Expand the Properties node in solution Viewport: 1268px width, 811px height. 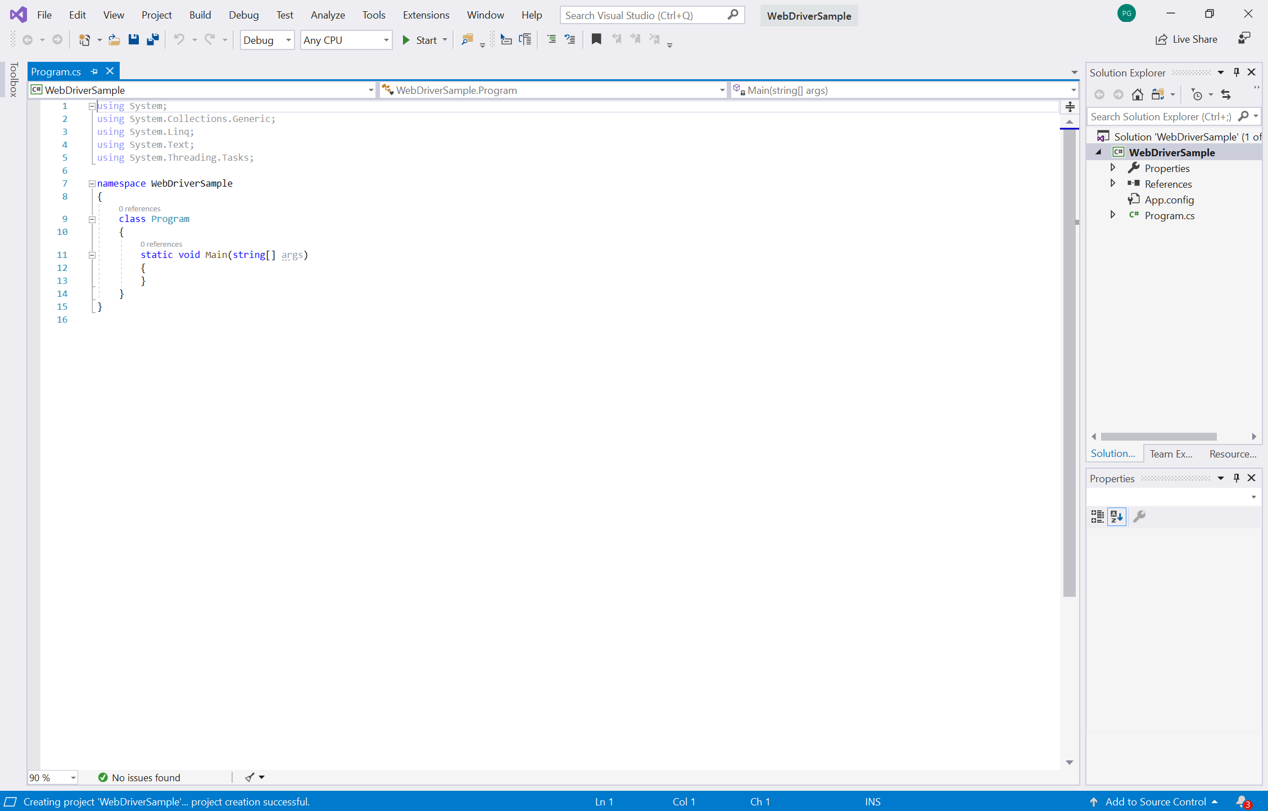point(1113,167)
